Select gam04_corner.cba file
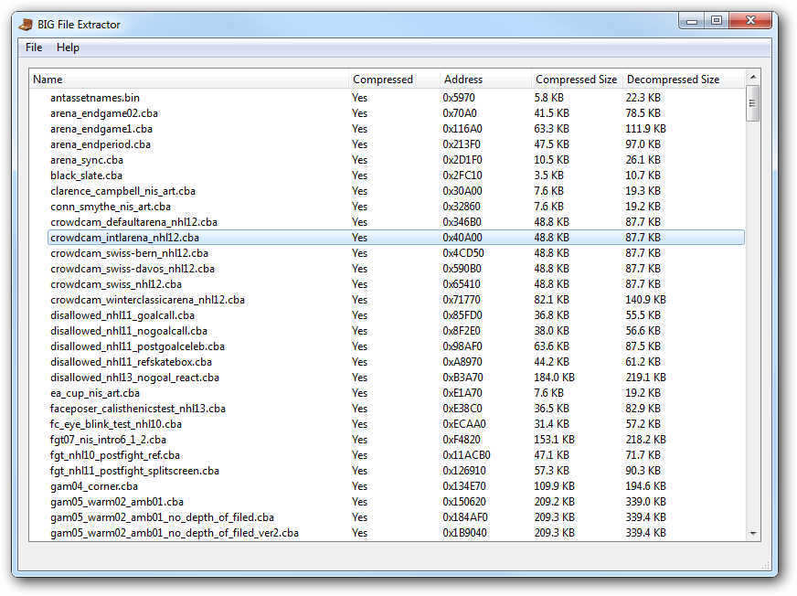 click(x=93, y=486)
